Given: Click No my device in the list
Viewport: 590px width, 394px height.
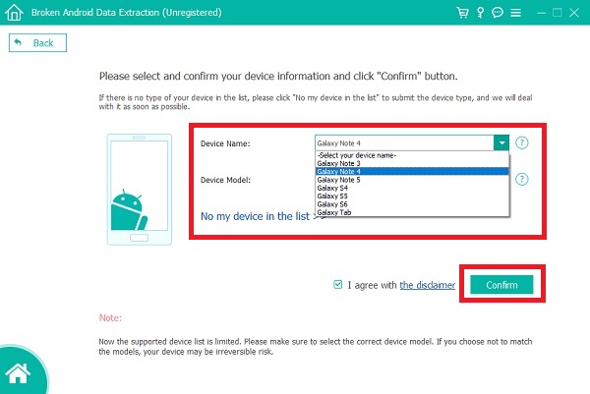Looking at the screenshot, I should pyautogui.click(x=261, y=215).
